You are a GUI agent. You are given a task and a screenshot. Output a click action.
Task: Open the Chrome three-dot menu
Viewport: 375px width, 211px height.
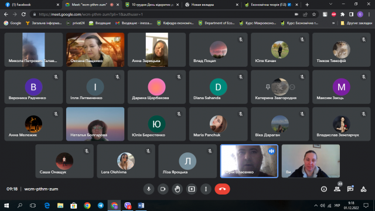click(x=369, y=14)
